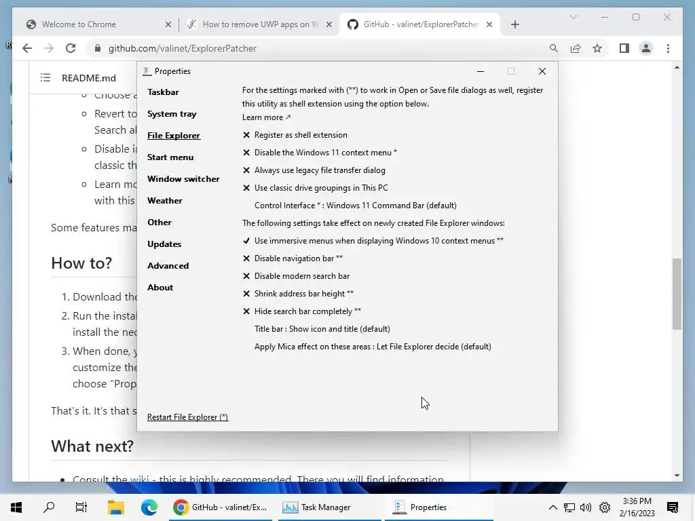Uncheck Use immersive menus for Windows 10 context menus

coord(373,241)
